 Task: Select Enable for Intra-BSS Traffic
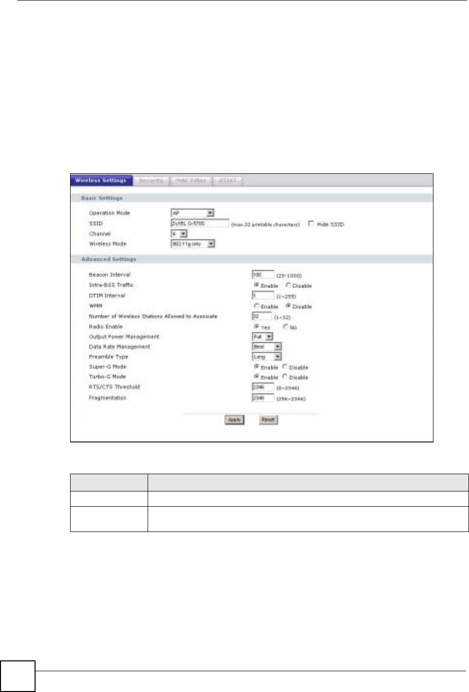tap(257, 285)
